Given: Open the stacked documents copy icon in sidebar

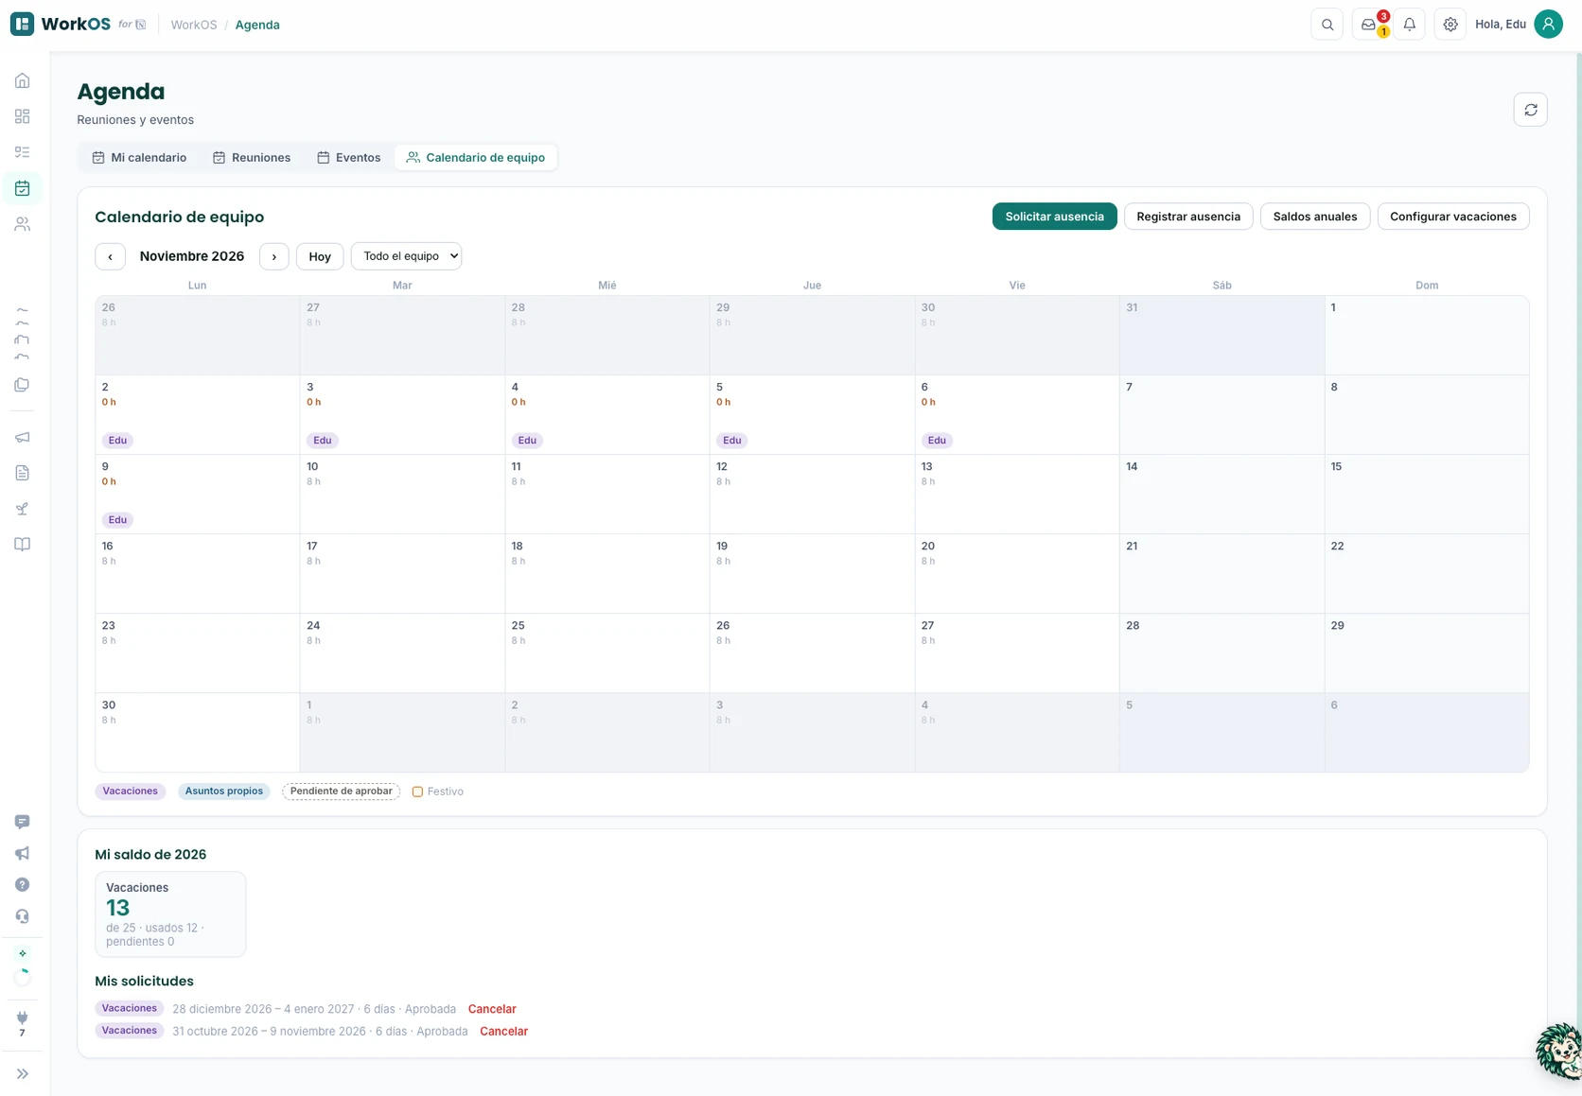Looking at the screenshot, I should (x=22, y=385).
